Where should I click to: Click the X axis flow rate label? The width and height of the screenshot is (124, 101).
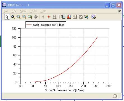click(64, 90)
